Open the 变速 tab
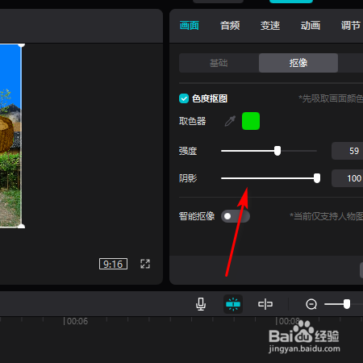The width and height of the screenshot is (363, 363). 270,26
